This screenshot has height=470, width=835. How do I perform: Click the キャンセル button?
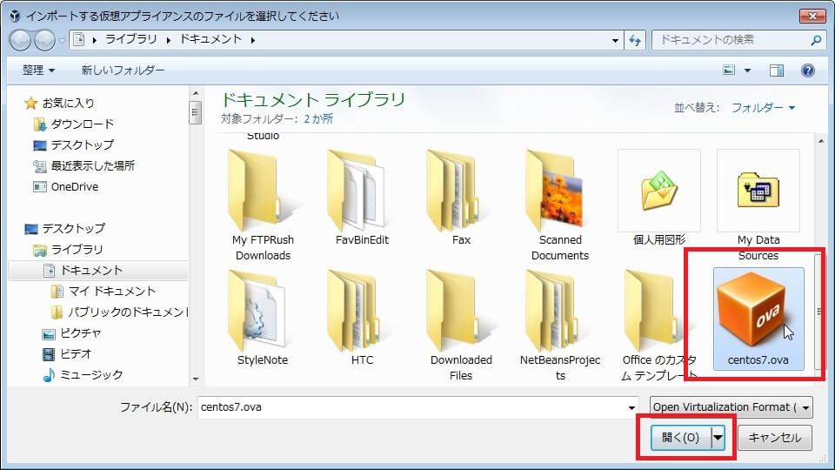click(x=774, y=438)
